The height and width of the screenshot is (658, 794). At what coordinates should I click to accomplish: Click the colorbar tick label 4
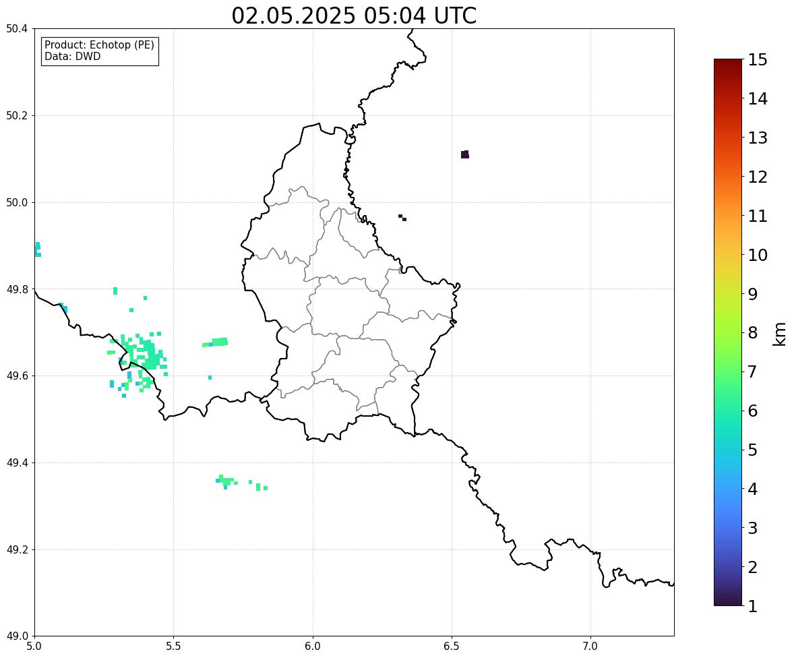(x=753, y=489)
